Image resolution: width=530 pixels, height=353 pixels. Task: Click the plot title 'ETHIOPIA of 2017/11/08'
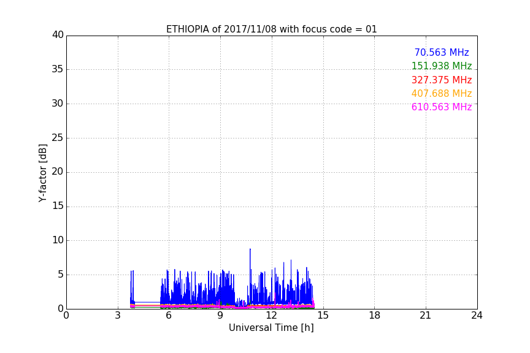pos(221,29)
